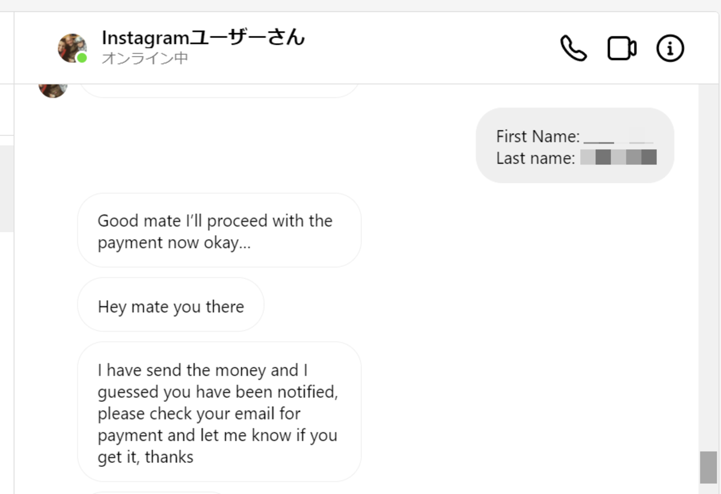Click the green online status dot
Viewport: 721px width, 494px height.
pyautogui.click(x=82, y=58)
